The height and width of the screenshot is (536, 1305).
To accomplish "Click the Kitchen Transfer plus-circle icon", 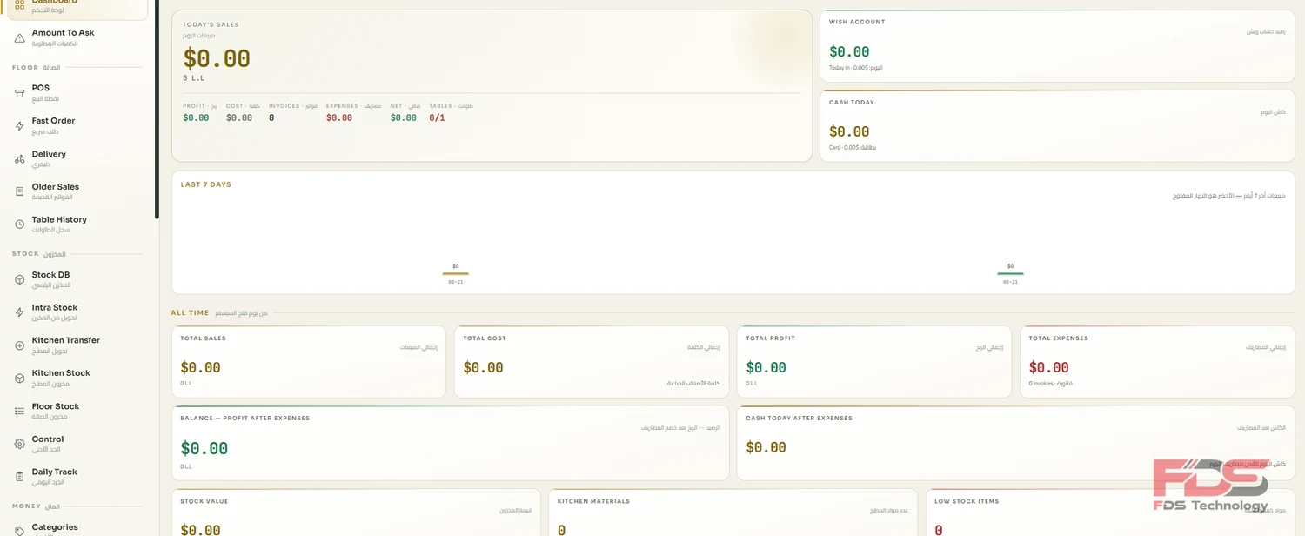I will pos(20,345).
